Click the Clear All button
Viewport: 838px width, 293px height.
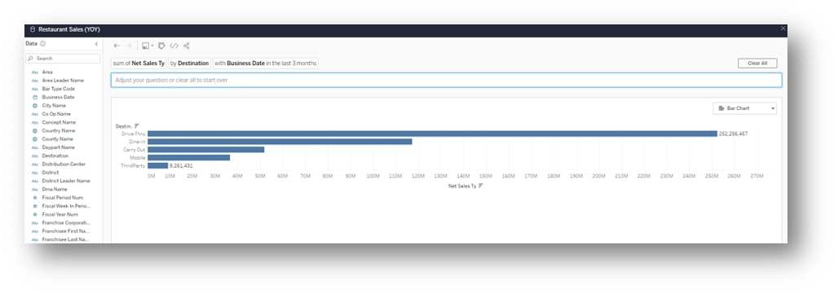(757, 63)
